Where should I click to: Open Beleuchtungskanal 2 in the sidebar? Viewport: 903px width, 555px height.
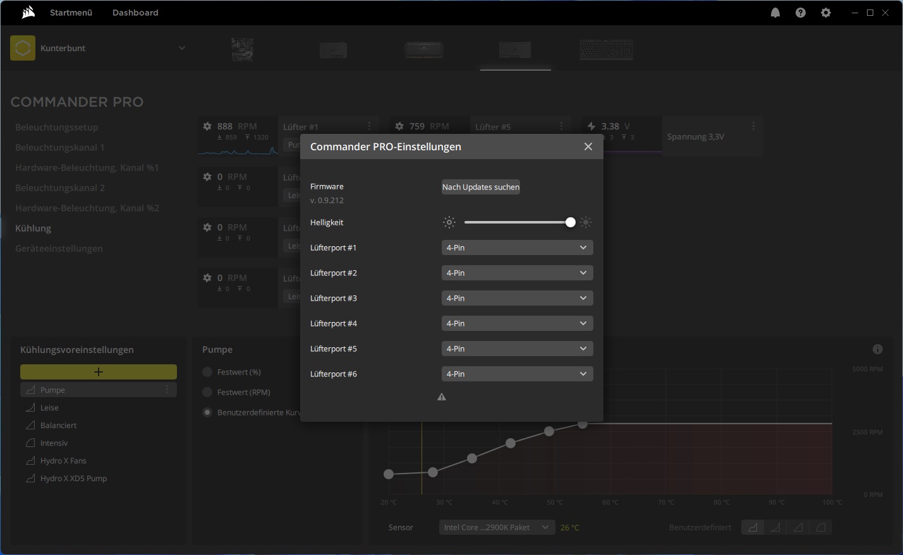coord(60,188)
